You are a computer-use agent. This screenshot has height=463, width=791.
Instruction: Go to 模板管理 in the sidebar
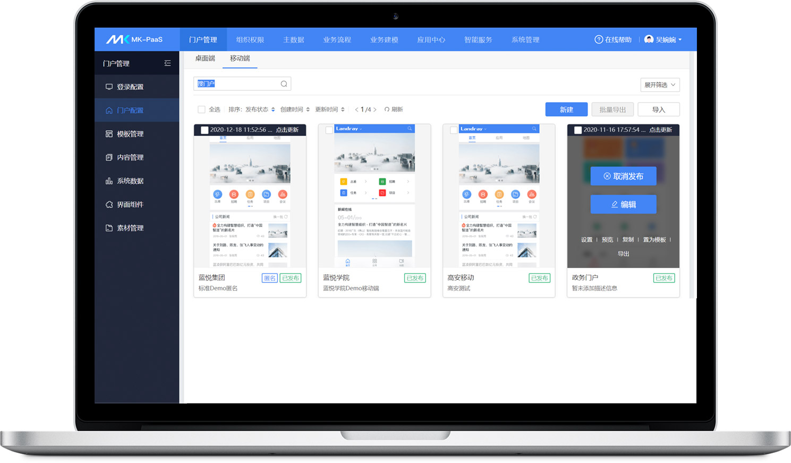pos(130,134)
